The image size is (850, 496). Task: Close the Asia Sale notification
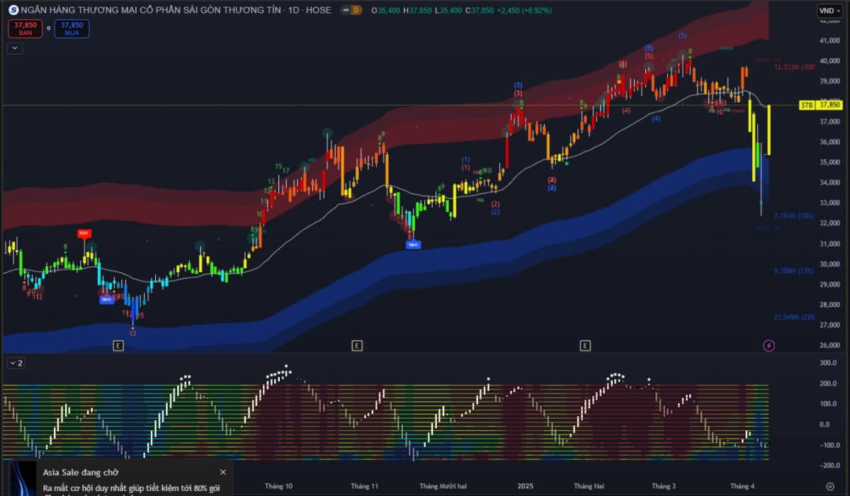223,472
